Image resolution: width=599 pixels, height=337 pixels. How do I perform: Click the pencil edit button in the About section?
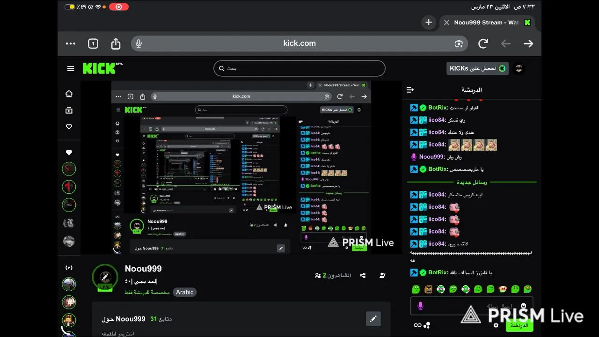coord(373,319)
